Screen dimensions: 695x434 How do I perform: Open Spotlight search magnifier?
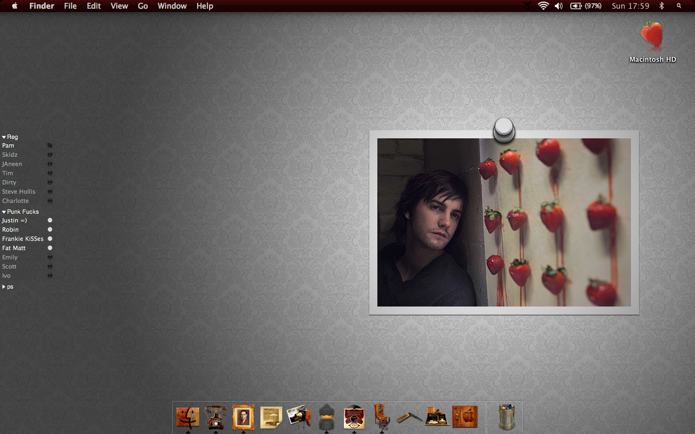[x=679, y=6]
